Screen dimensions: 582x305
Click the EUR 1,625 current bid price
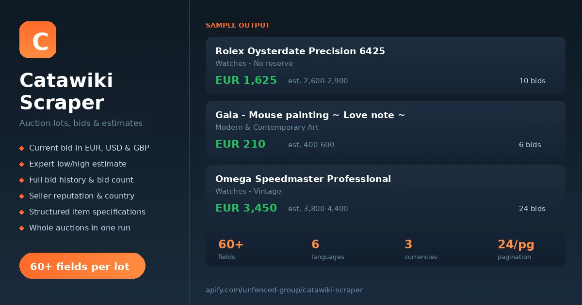[x=246, y=80]
